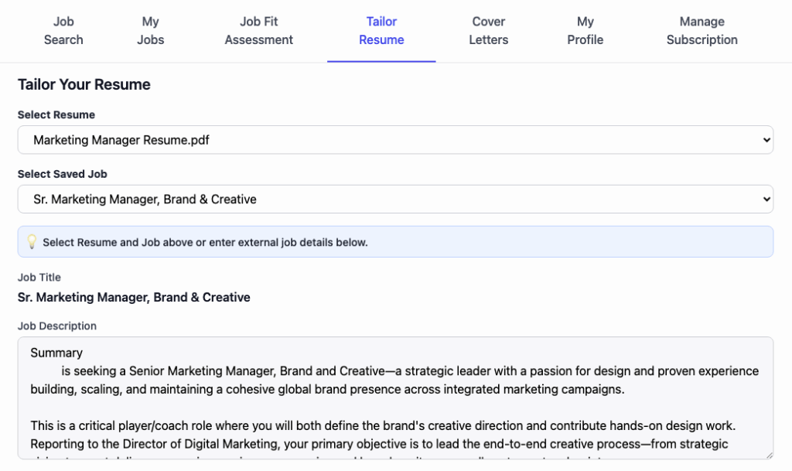792x471 pixels.
Task: Expand the Select Saved Job dropdown
Action: tap(395, 199)
